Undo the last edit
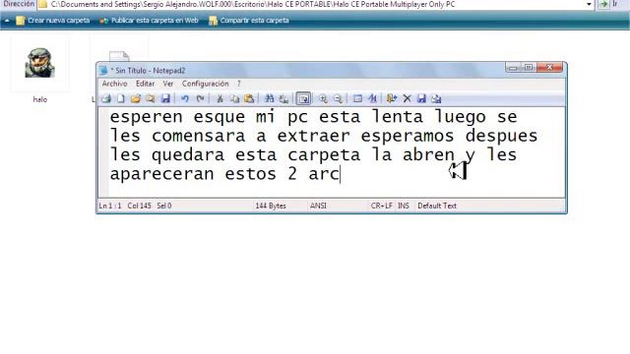This screenshot has height=354, width=630. tap(185, 98)
